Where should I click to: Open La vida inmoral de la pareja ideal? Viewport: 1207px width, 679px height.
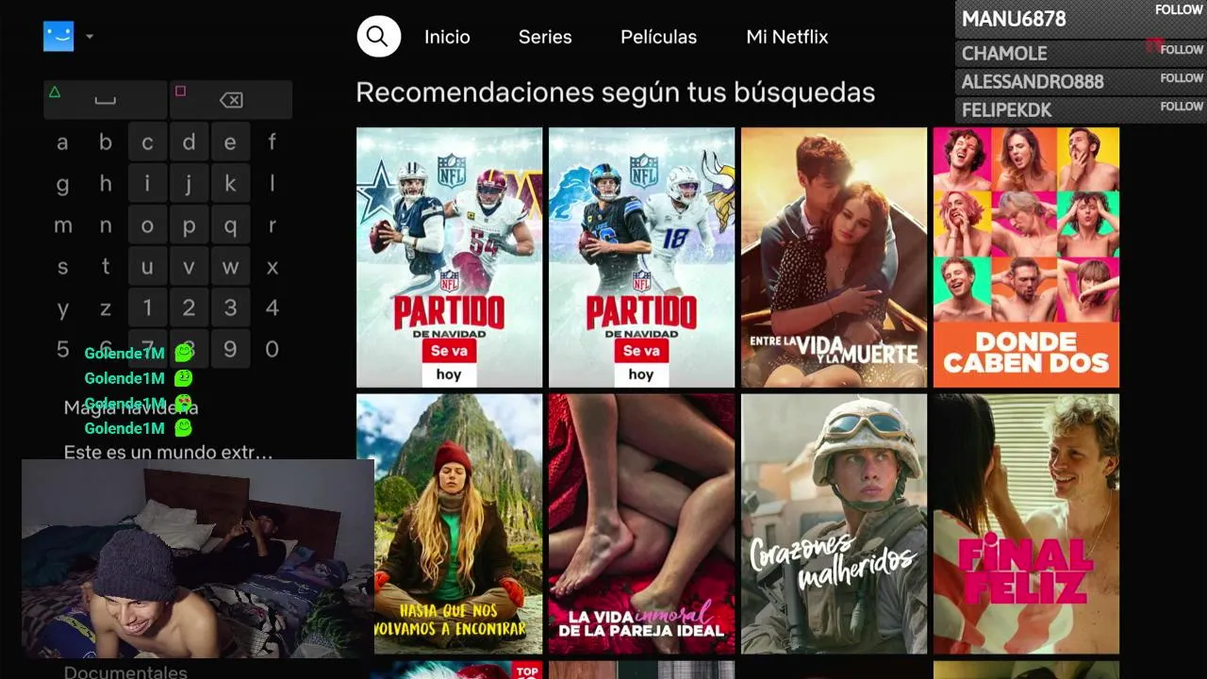[641, 524]
